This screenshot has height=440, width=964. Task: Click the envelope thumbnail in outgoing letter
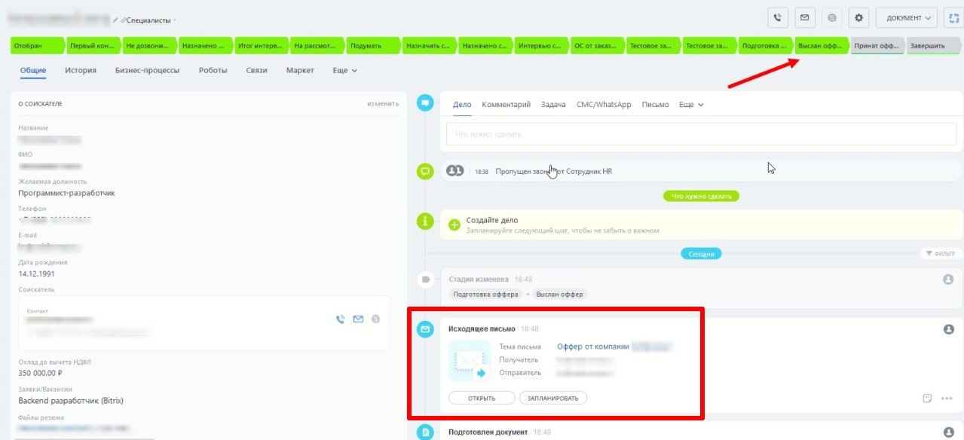click(470, 361)
